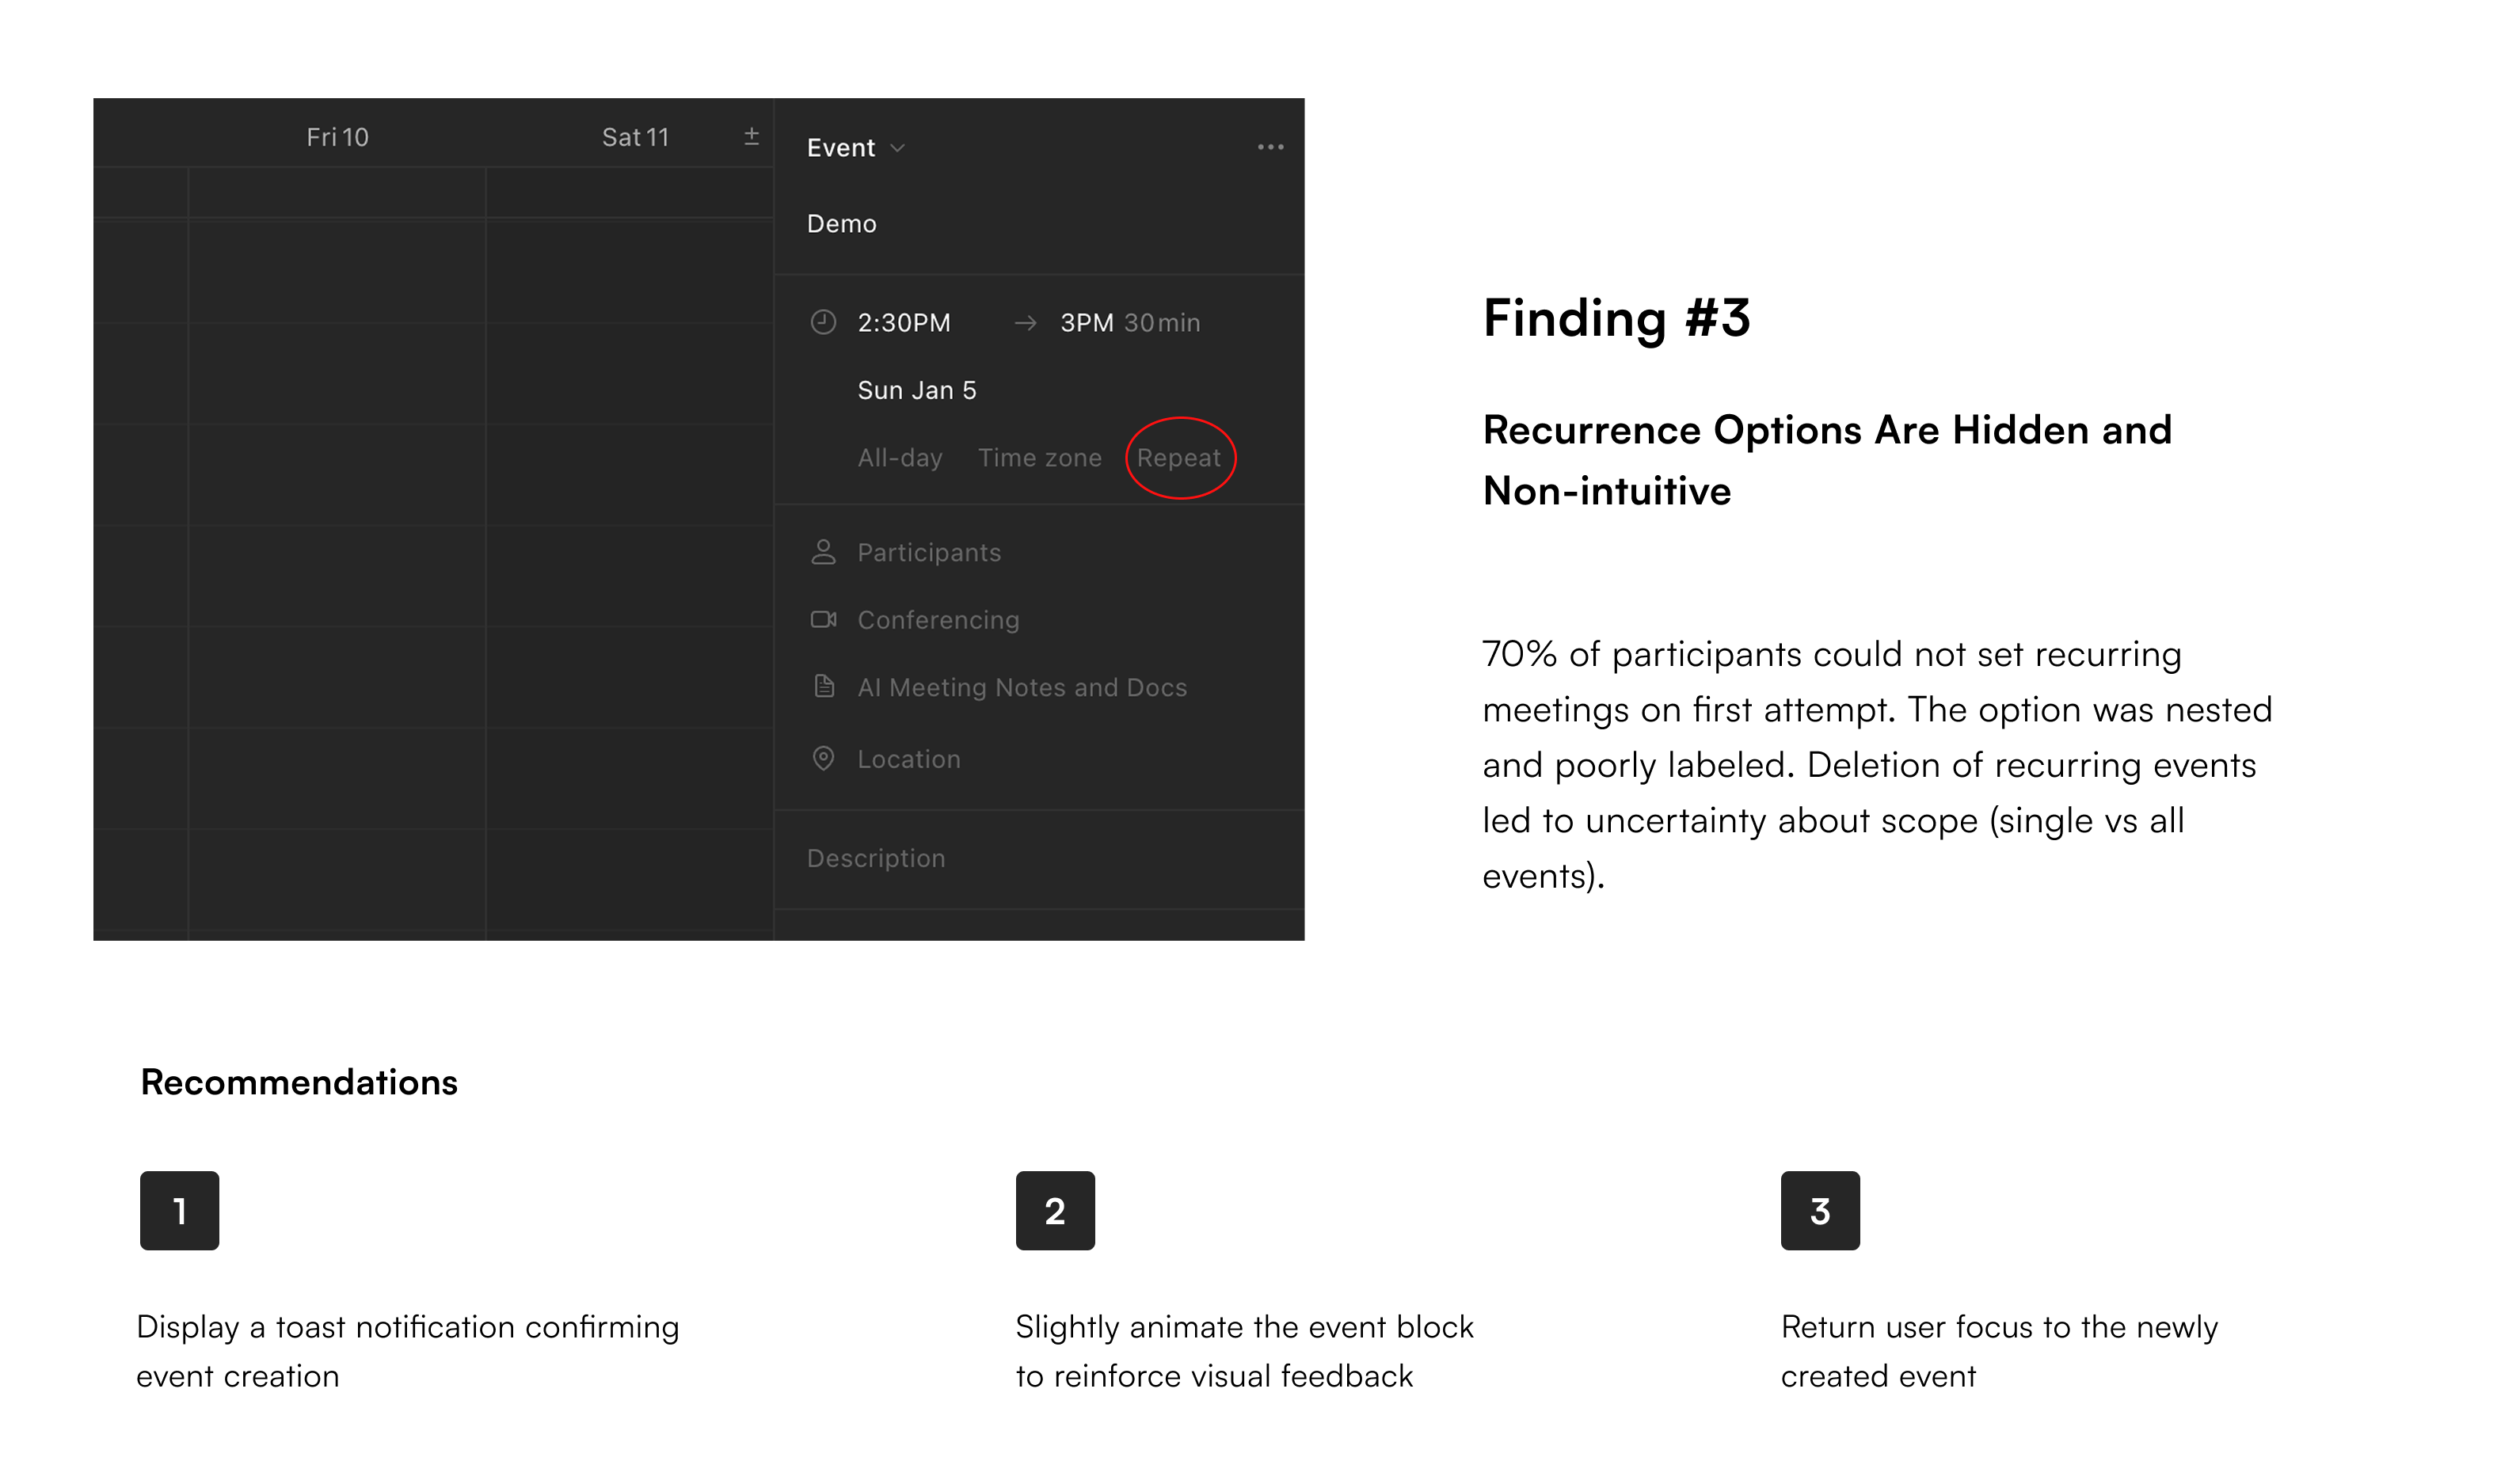Toggle the All-day option

pos(900,458)
